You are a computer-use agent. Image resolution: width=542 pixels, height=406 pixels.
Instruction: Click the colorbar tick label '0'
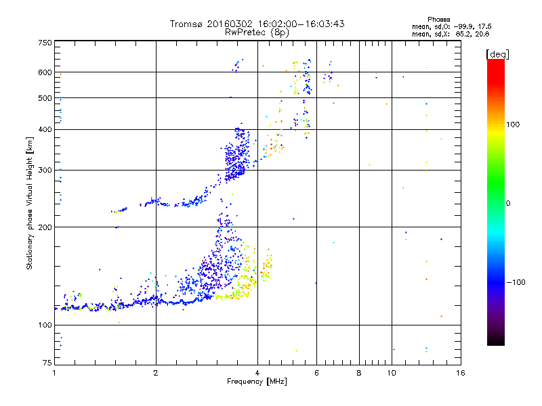(x=508, y=204)
